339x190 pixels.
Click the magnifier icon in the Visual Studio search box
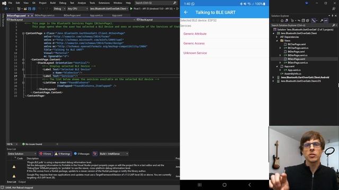(174, 3)
